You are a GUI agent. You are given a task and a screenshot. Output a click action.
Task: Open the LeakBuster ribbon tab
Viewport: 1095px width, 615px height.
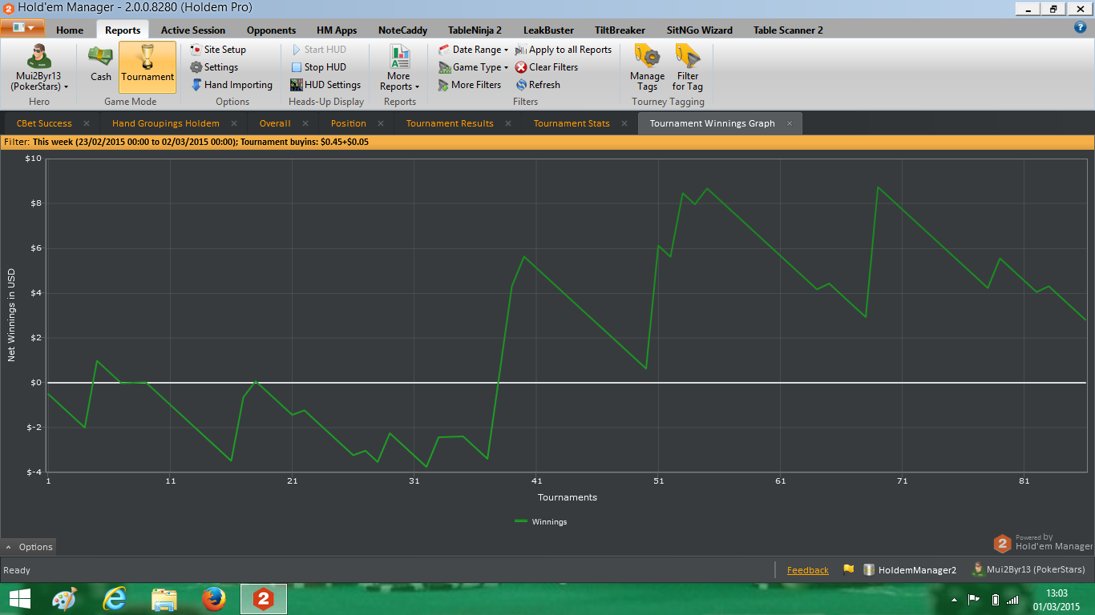point(548,30)
